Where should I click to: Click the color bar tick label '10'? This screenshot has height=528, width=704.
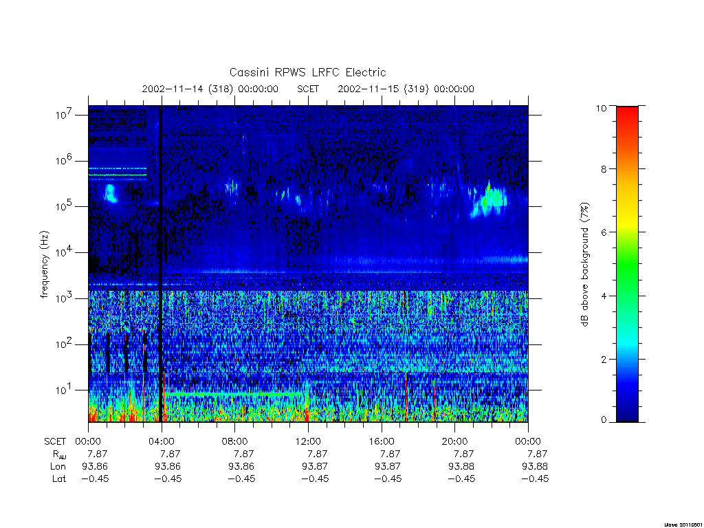click(601, 108)
